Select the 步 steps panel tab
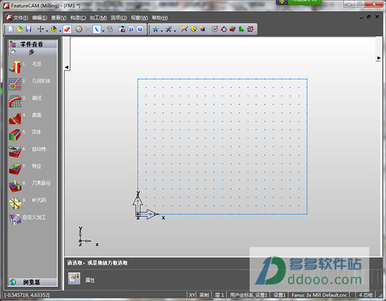 pos(33,52)
